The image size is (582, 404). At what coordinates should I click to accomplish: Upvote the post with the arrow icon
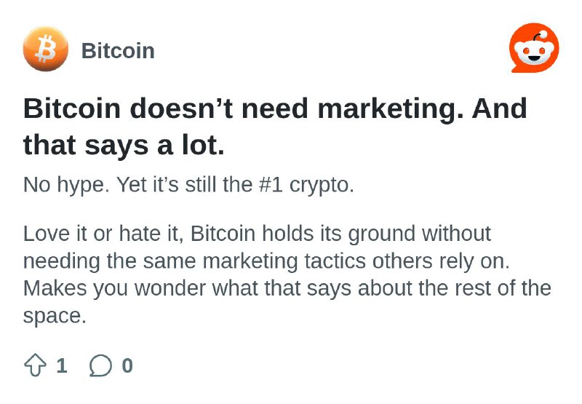35,365
